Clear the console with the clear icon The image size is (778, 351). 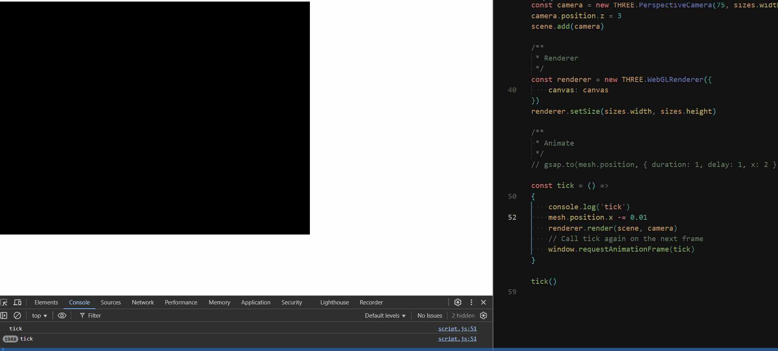[17, 316]
